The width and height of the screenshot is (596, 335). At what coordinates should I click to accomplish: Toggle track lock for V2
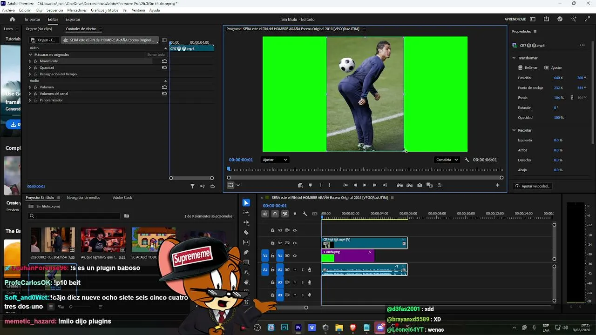click(x=273, y=243)
